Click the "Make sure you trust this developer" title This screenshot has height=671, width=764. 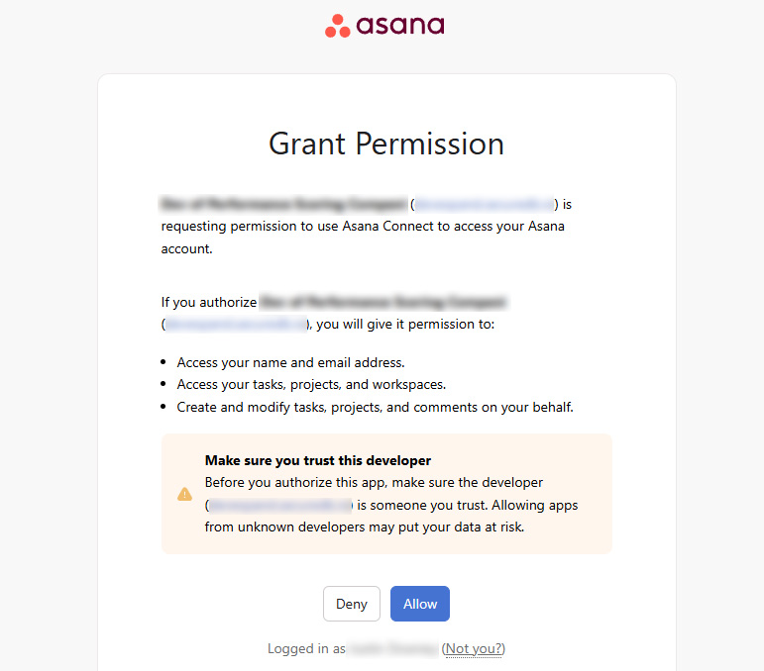(x=318, y=460)
